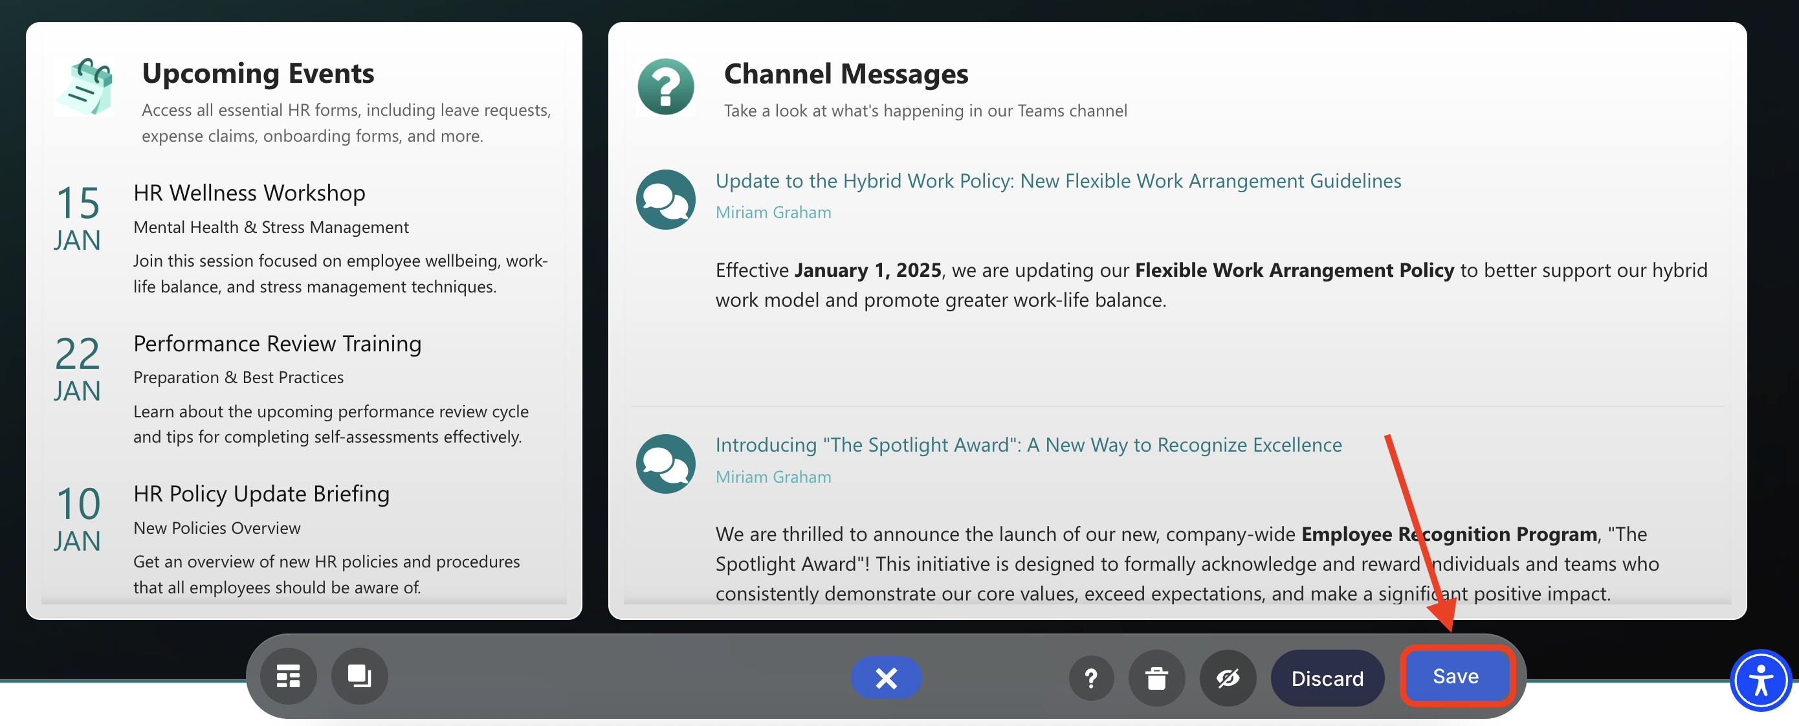The width and height of the screenshot is (1799, 726).
Task: Toggle the hidden eye visibility icon
Action: point(1228,678)
